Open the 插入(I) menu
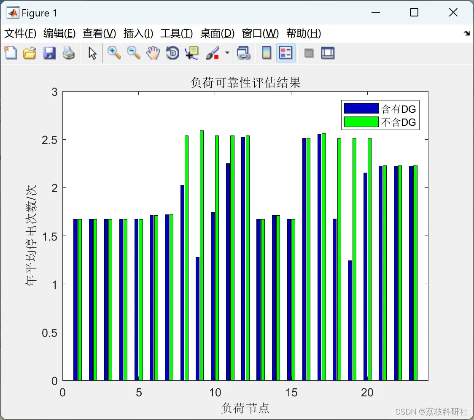This screenshot has width=474, height=420. coord(138,33)
